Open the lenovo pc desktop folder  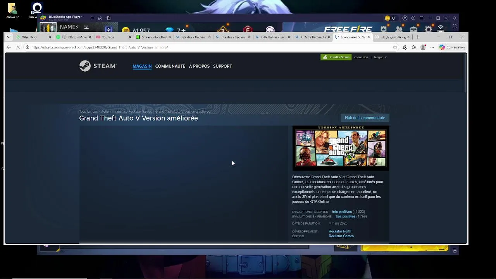[x=12, y=10]
